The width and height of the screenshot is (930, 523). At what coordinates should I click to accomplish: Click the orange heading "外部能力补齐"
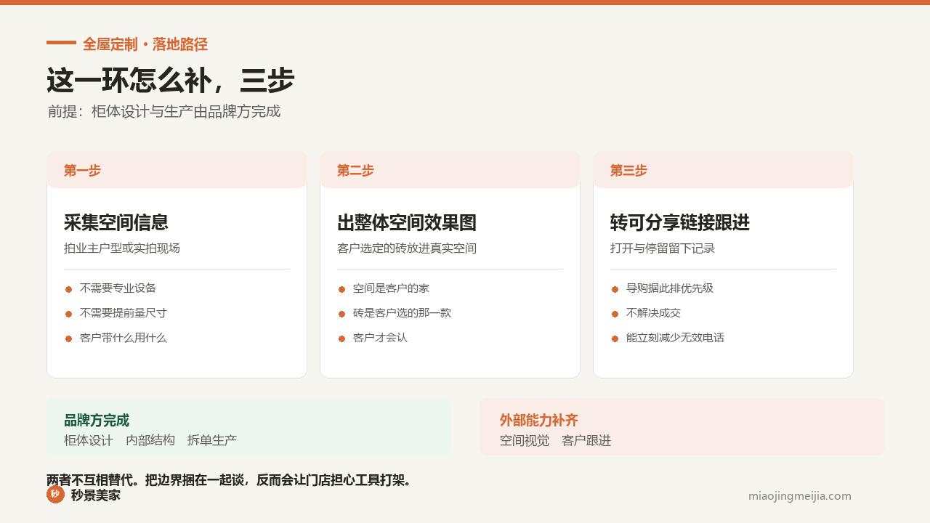coord(539,421)
